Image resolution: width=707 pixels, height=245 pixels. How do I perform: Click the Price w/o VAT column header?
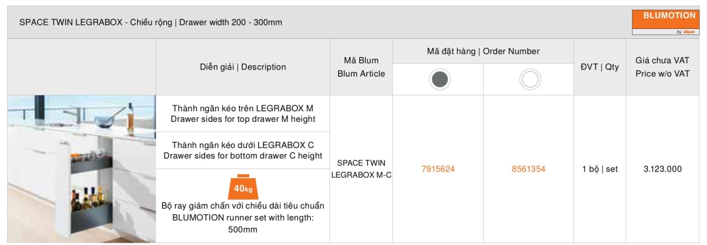(x=662, y=67)
